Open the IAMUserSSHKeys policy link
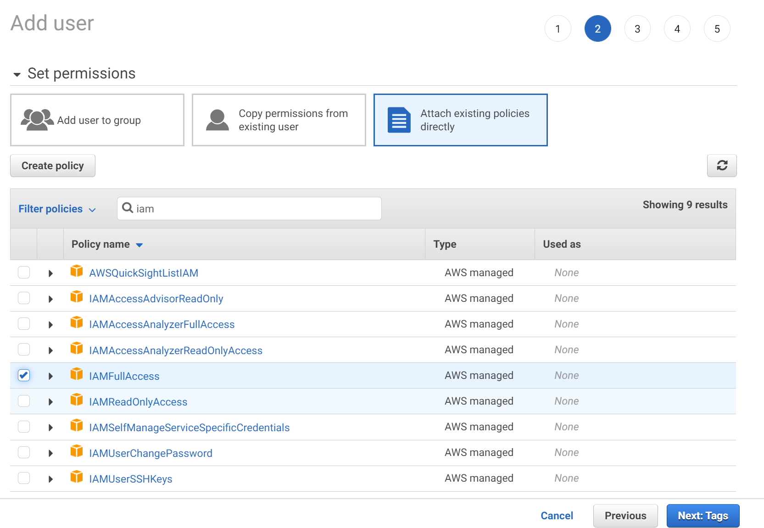Screen dimensions: 764x528 pos(131,479)
